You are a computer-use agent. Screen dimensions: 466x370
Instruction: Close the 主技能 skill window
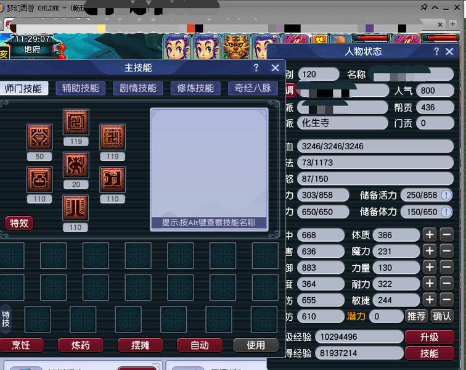click(x=275, y=68)
